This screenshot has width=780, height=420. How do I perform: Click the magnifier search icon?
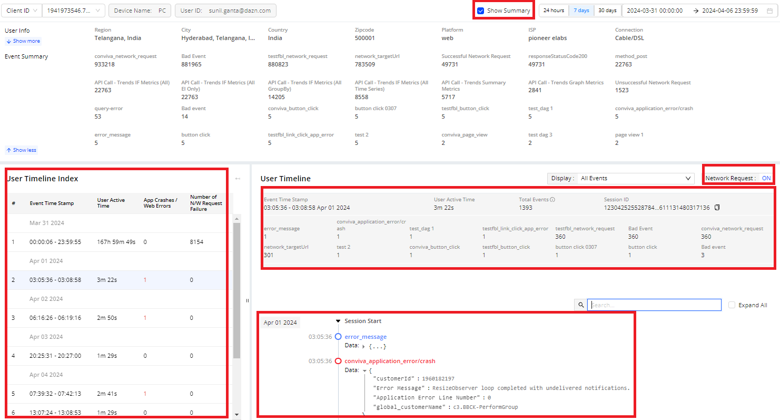point(580,305)
